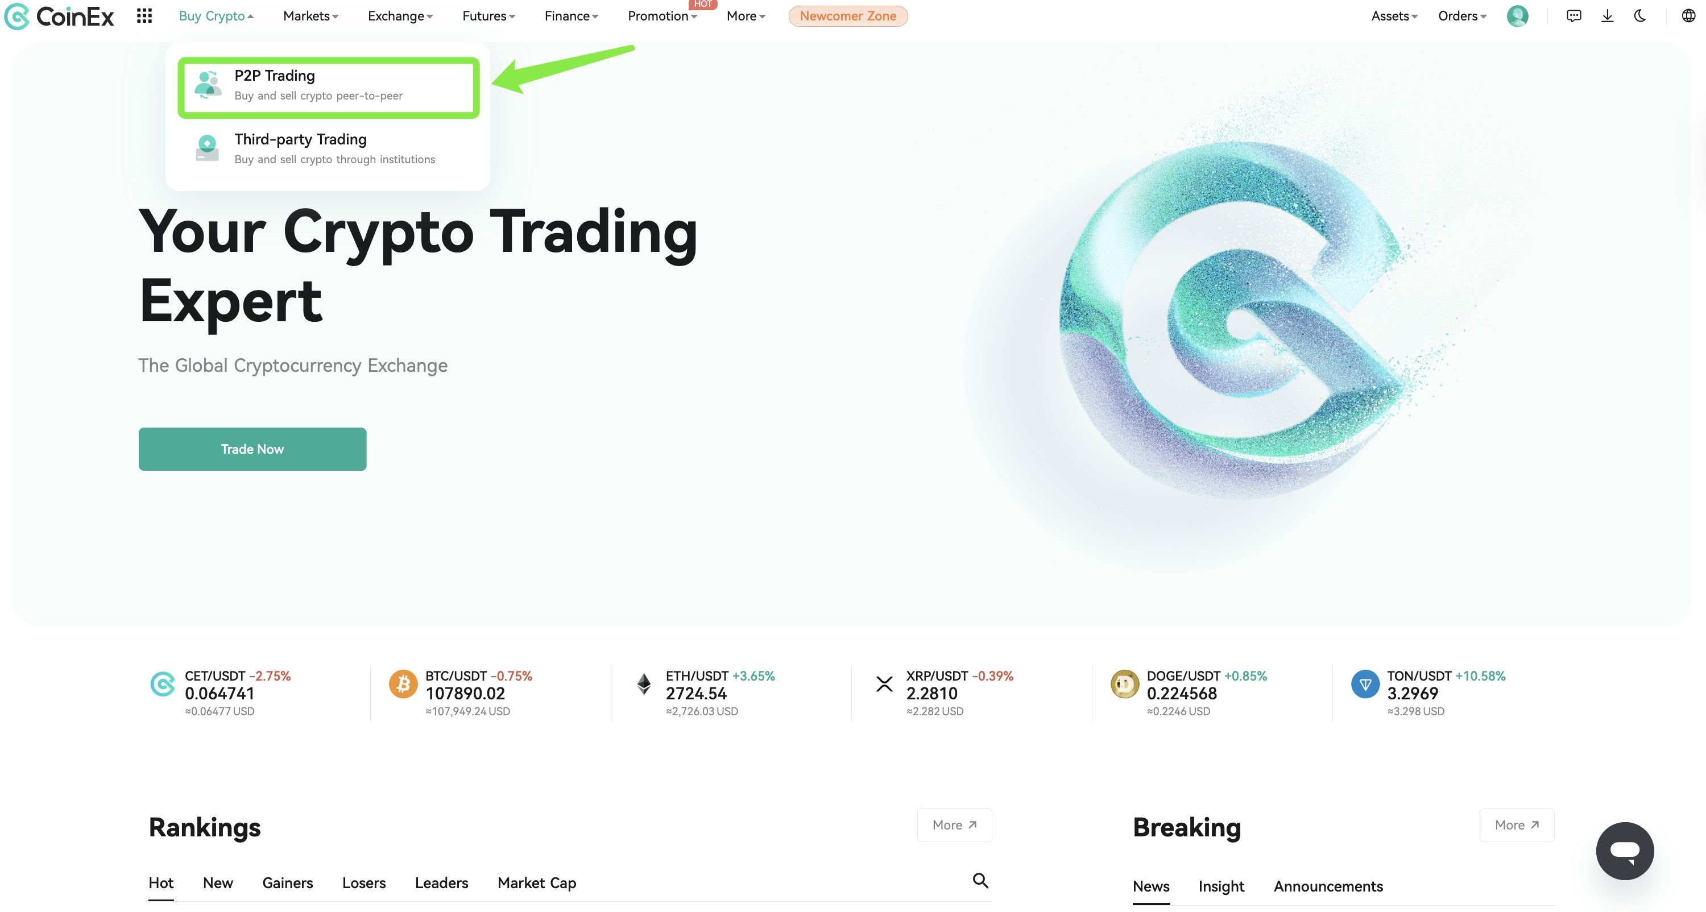This screenshot has height=912, width=1706.
Task: Open the Assets dropdown
Action: pos(1393,16)
